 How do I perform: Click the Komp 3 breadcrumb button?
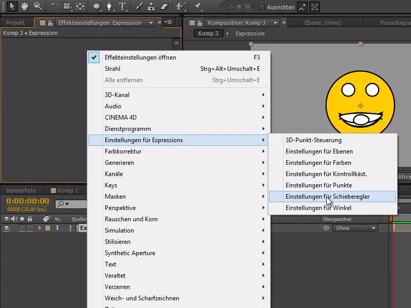pos(209,33)
